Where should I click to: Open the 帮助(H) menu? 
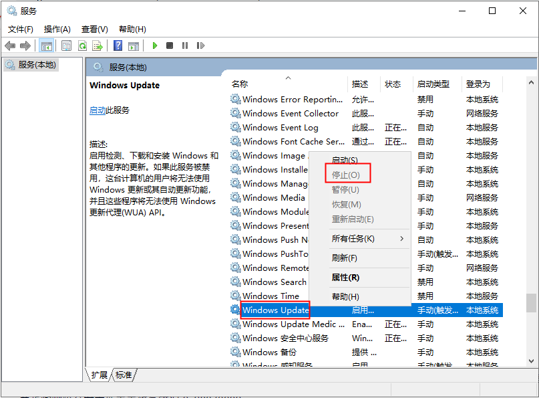pyautogui.click(x=132, y=29)
